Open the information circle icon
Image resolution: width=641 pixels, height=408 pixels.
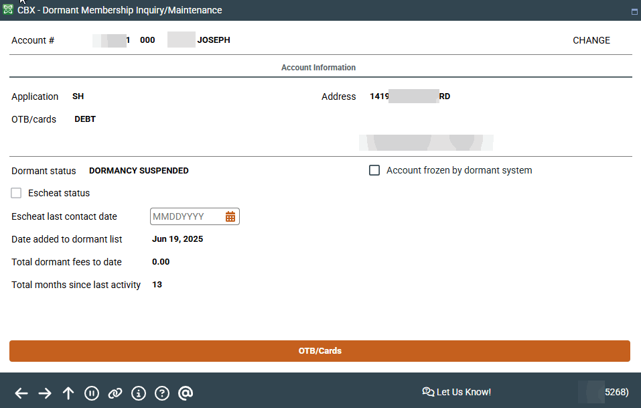[139, 393]
